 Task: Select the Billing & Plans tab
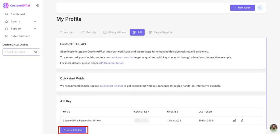(x=115, y=32)
